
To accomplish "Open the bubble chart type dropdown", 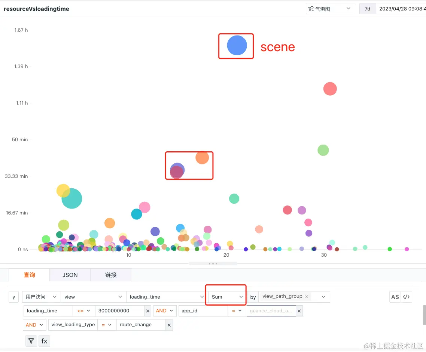I will point(331,9).
